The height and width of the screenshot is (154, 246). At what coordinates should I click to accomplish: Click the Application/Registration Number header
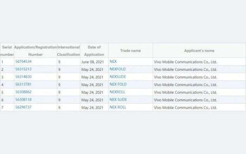point(35,51)
